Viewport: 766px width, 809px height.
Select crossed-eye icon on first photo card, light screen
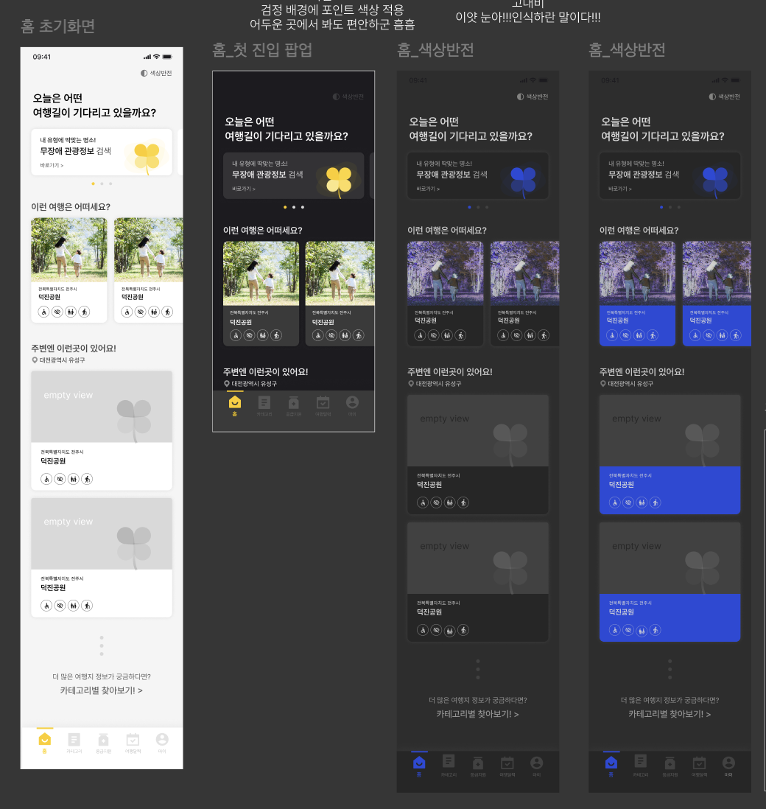click(x=57, y=312)
